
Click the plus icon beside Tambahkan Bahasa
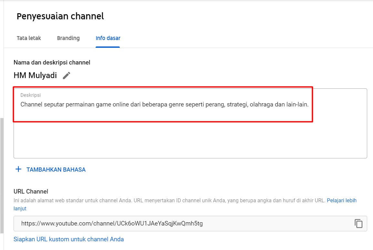click(18, 169)
